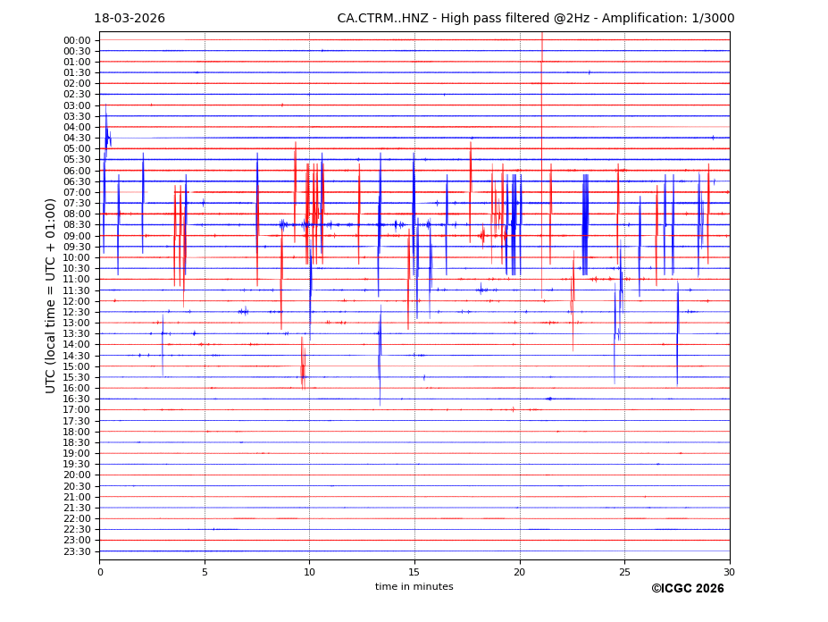
Task: Select the 20:00 time row label
Action: click(x=76, y=475)
